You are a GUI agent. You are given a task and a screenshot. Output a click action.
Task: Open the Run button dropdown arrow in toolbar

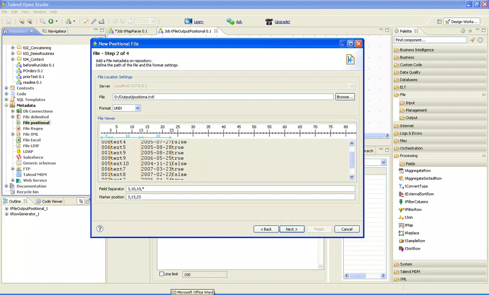(57, 21)
